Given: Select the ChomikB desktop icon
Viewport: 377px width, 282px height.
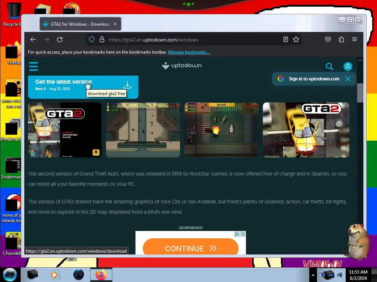Looking at the screenshot, I should click(x=12, y=243).
